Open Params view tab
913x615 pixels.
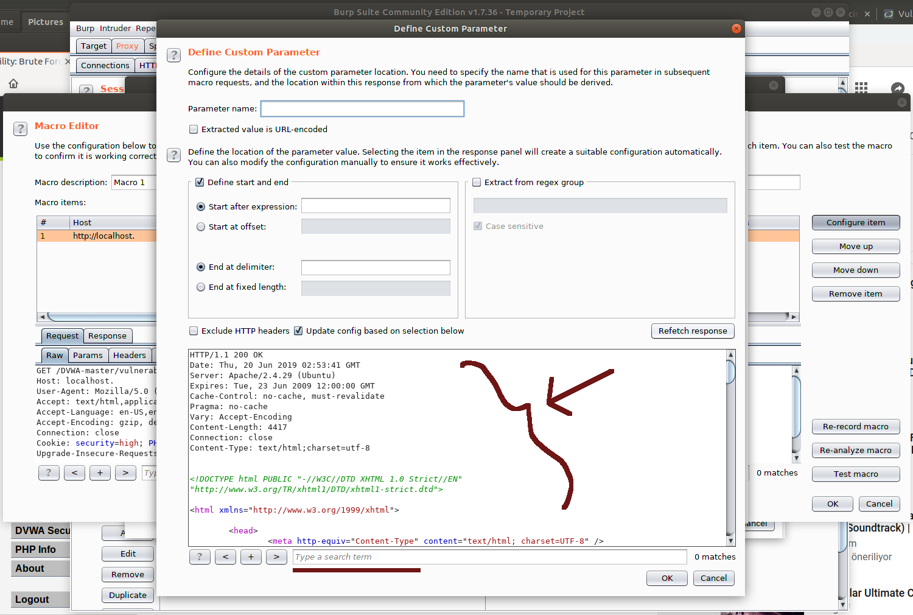(88, 355)
